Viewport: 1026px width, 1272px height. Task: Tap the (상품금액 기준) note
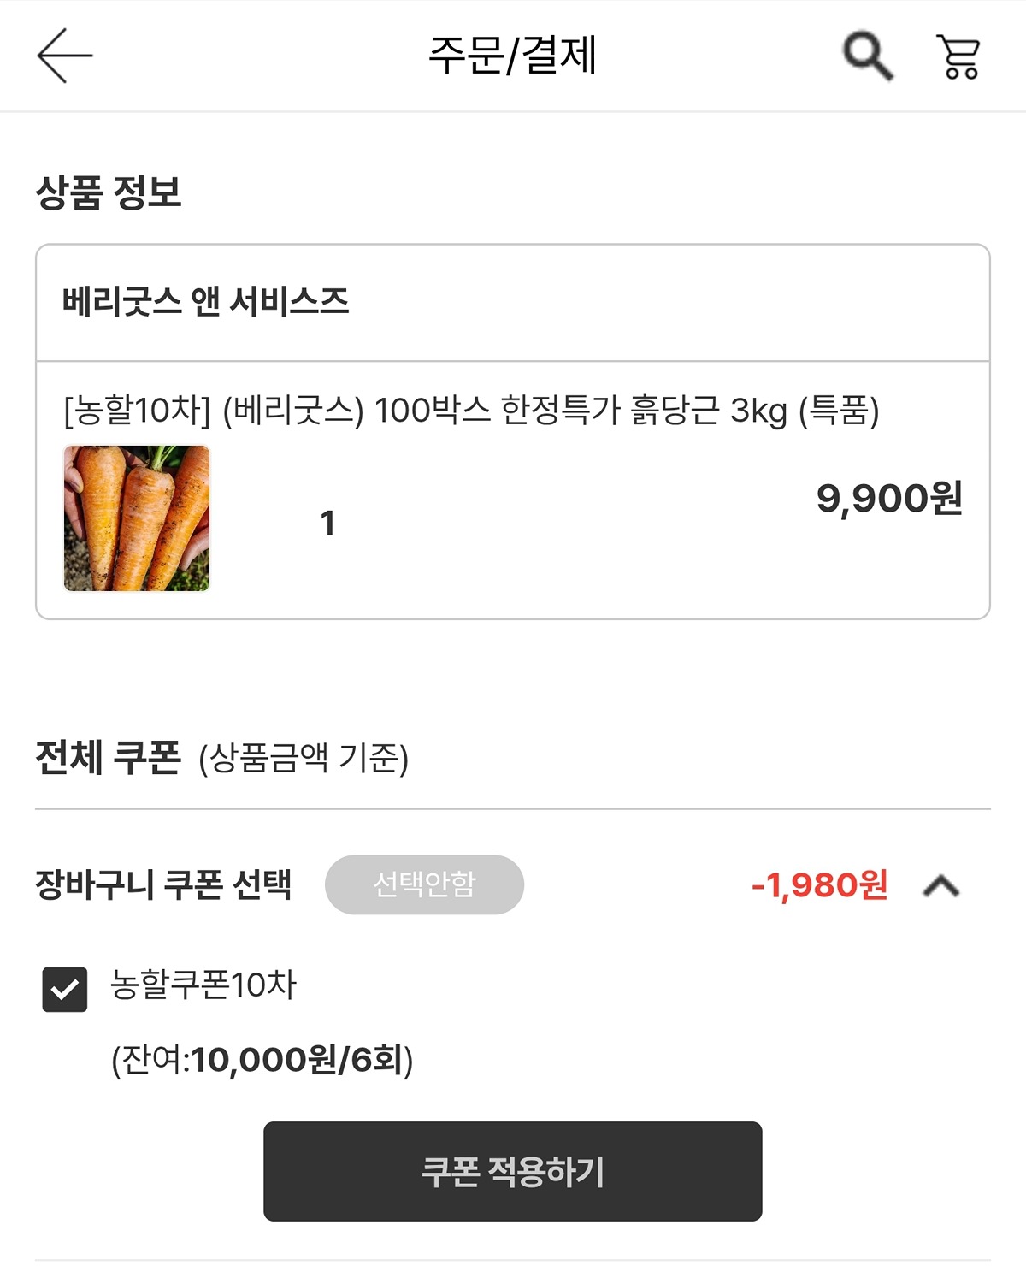[304, 759]
